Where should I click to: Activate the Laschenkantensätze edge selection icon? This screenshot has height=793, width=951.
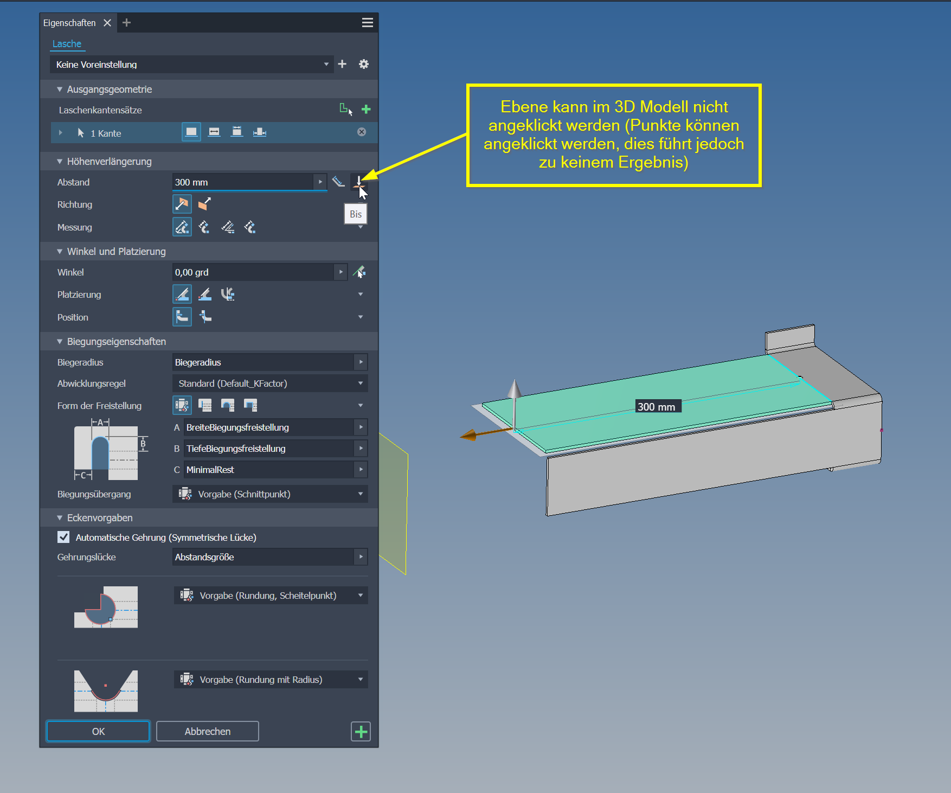(346, 110)
